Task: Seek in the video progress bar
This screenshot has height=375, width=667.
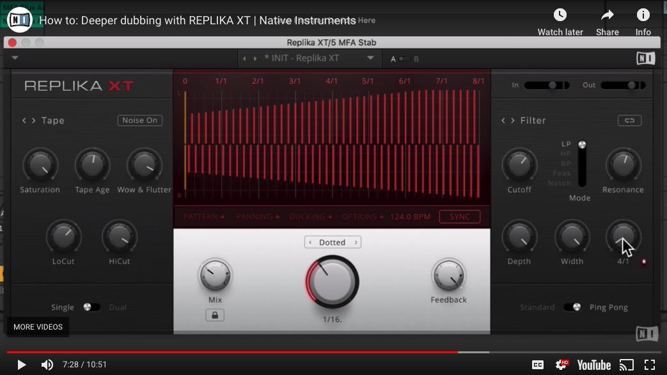Action: (x=333, y=352)
